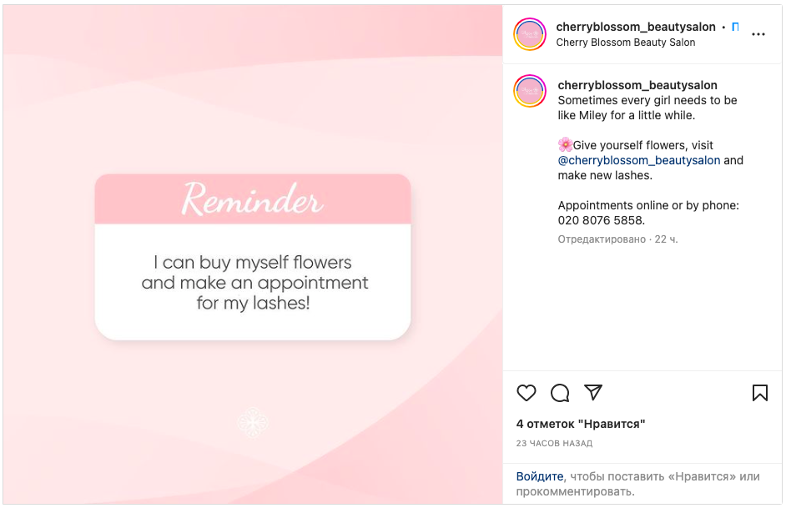The height and width of the screenshot is (508, 786).
Task: Click the Reminder card in the post image
Action: [253, 257]
